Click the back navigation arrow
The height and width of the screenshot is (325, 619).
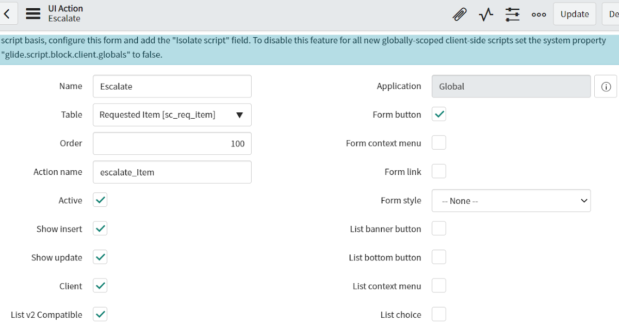pyautogui.click(x=8, y=13)
